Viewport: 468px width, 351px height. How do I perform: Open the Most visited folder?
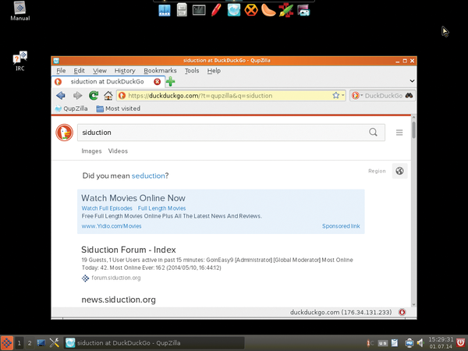[119, 108]
